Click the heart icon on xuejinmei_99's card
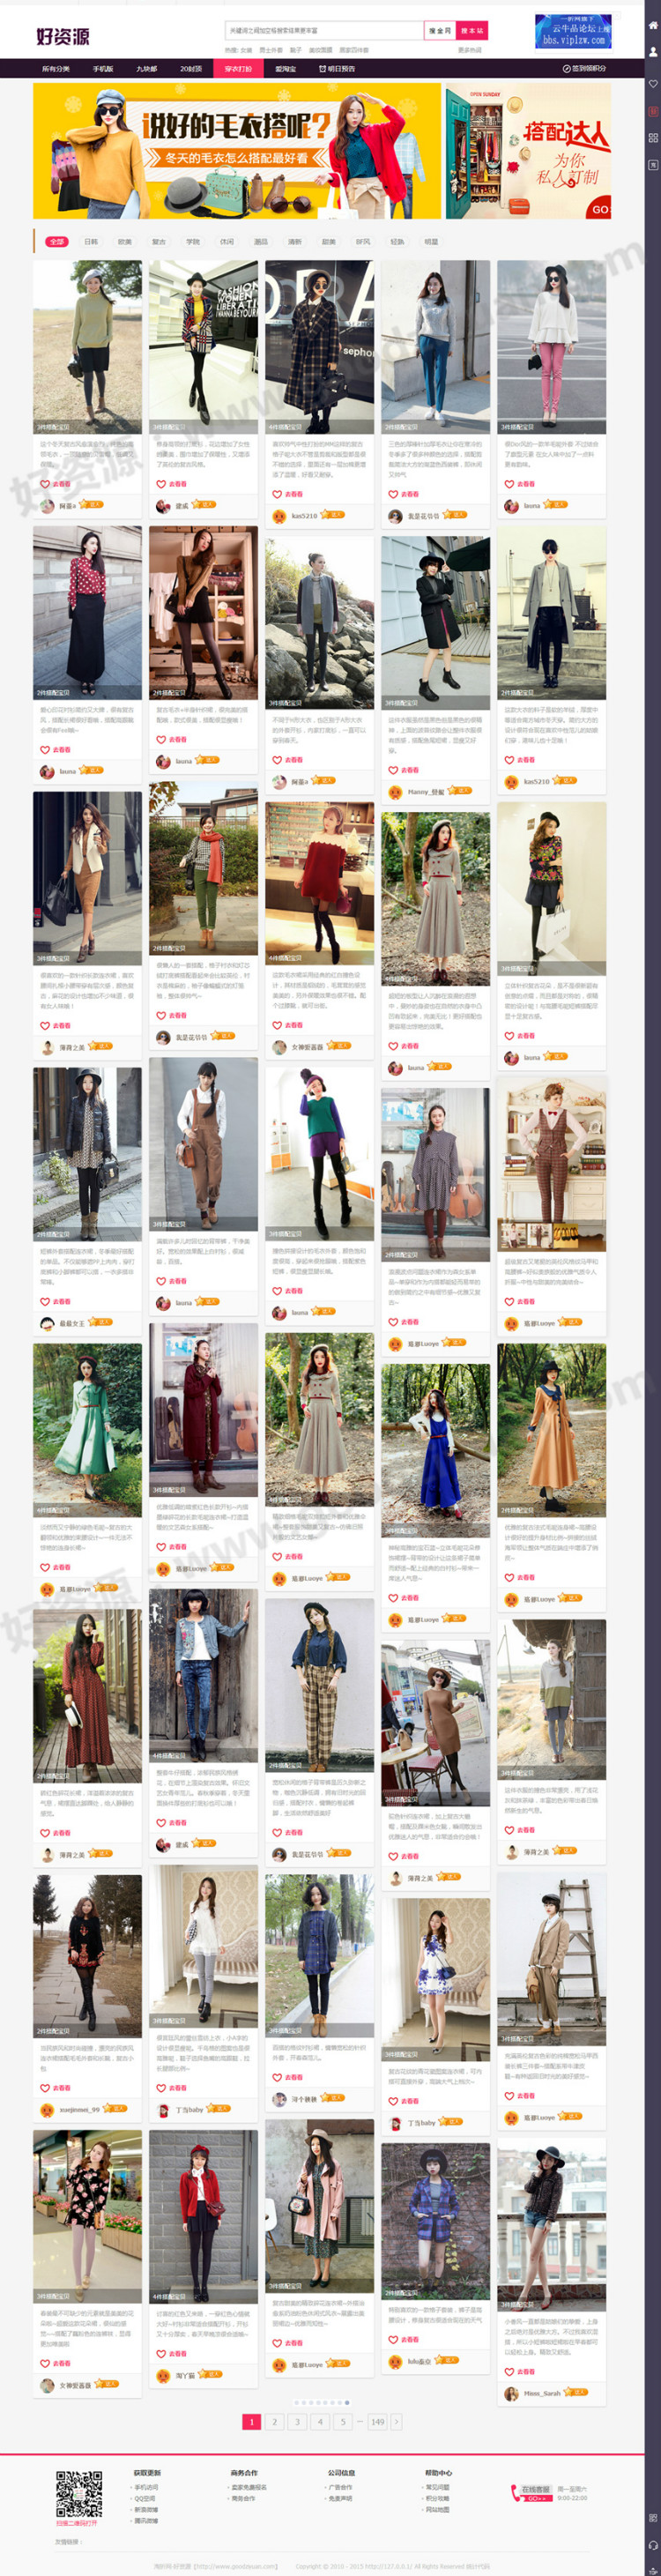Image resolution: width=661 pixels, height=2576 pixels. tap(45, 2088)
